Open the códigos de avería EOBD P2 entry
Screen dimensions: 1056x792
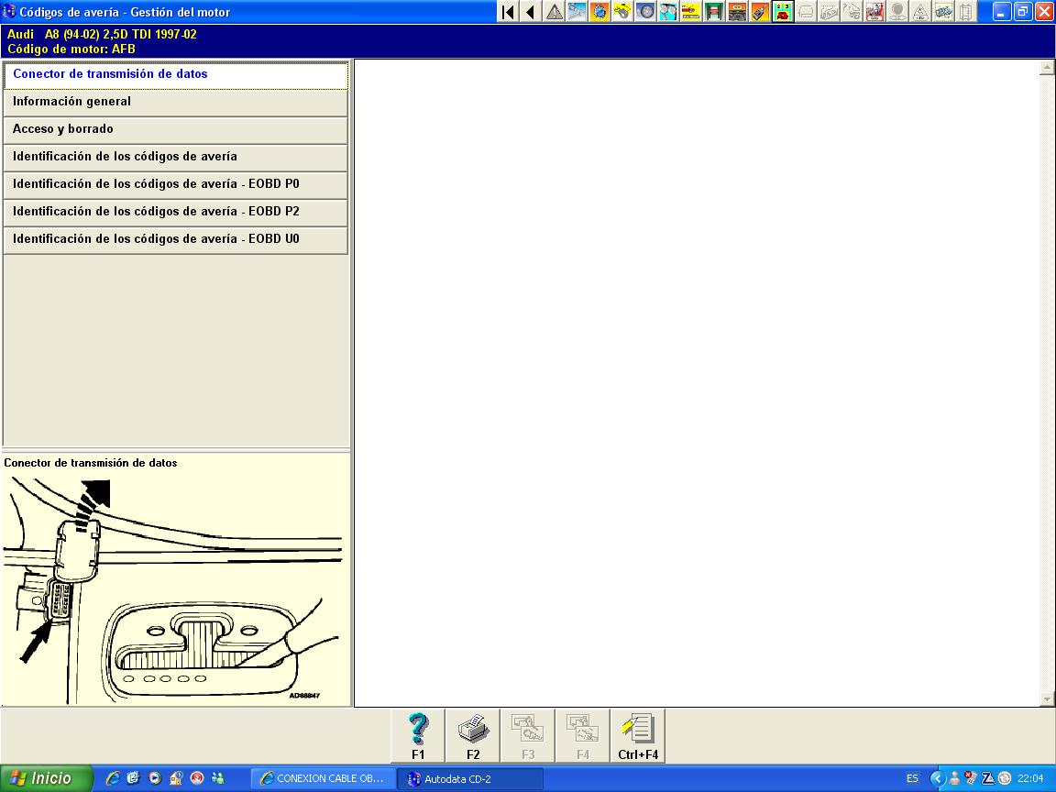176,213
